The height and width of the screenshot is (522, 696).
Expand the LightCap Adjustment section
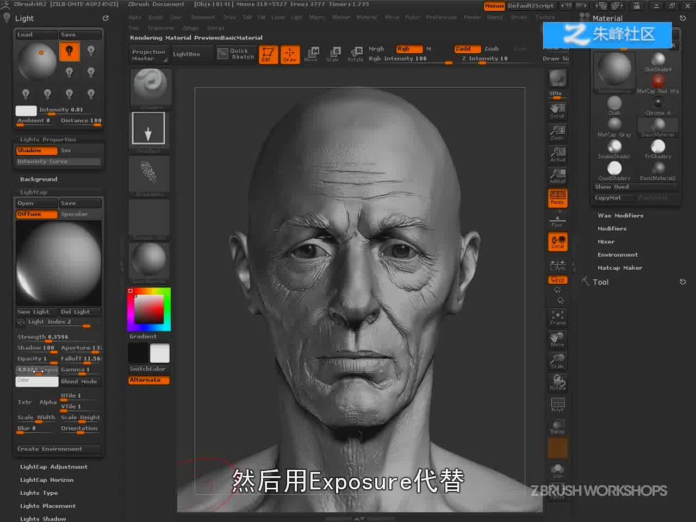[53, 467]
